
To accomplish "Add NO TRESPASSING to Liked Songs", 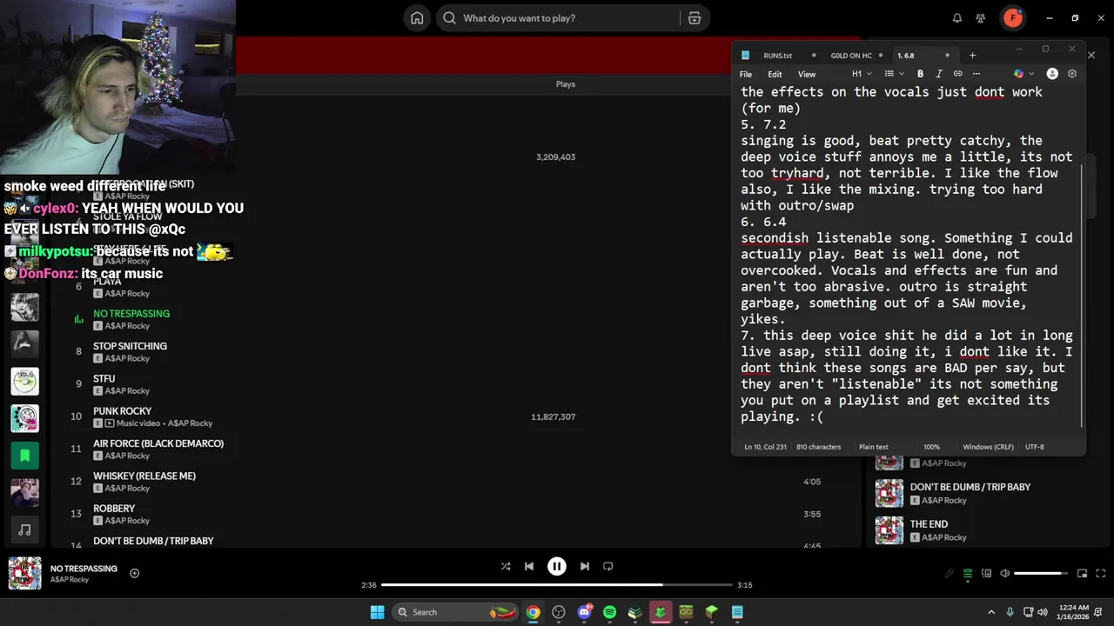I will tap(135, 573).
